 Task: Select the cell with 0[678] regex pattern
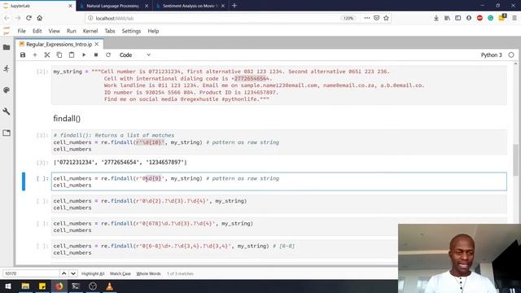point(279,227)
